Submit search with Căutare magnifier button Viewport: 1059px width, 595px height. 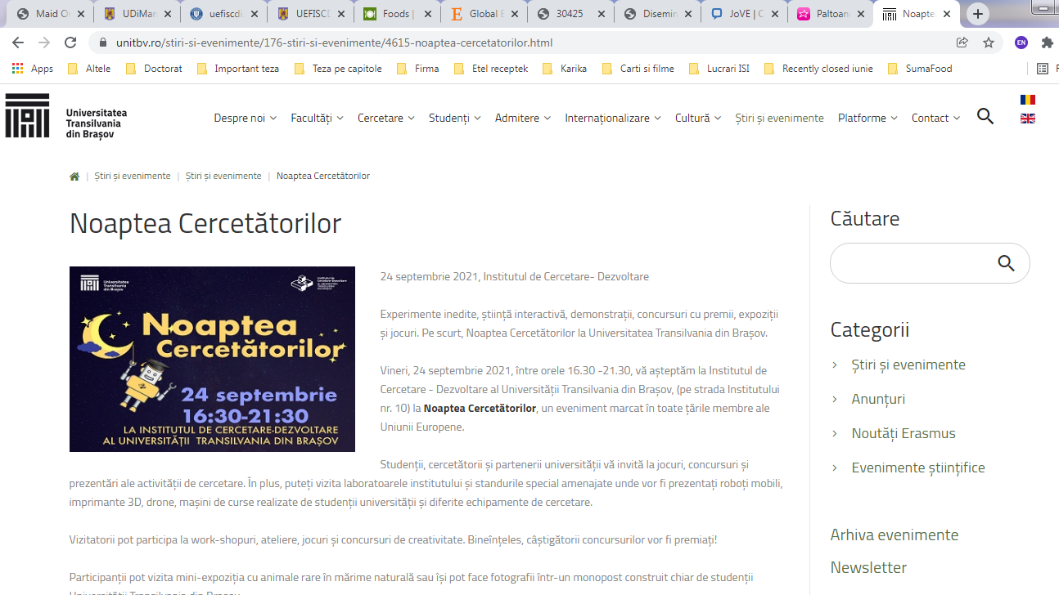pos(1006,263)
